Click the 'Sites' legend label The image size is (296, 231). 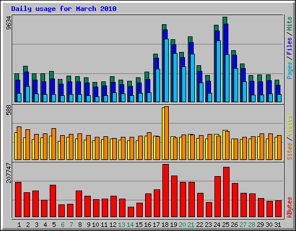coord(290,151)
